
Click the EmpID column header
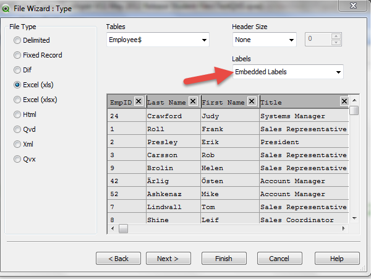[127, 102]
